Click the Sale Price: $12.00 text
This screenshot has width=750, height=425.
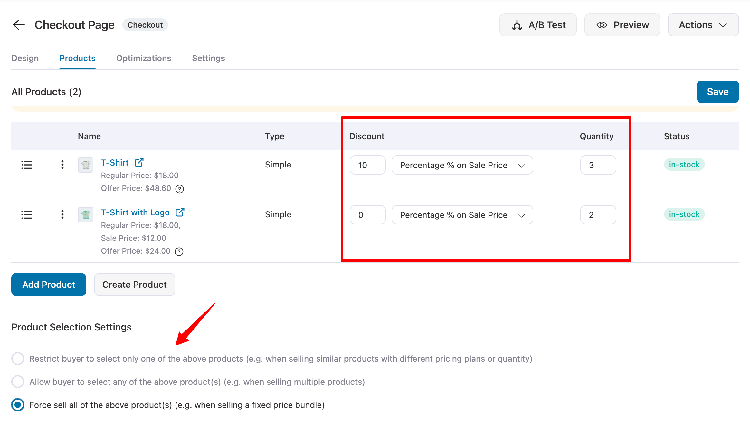(x=134, y=238)
